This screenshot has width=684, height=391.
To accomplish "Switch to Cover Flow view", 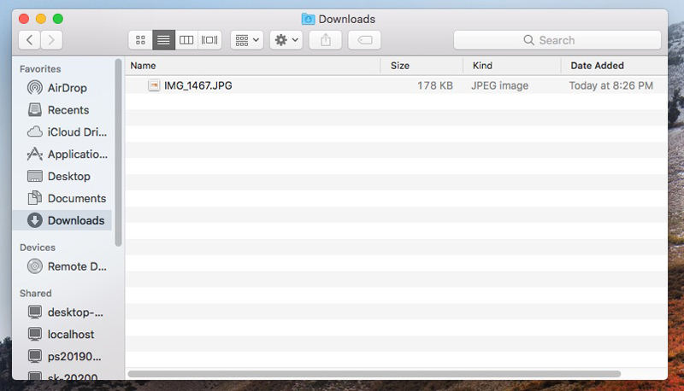I will pos(209,40).
